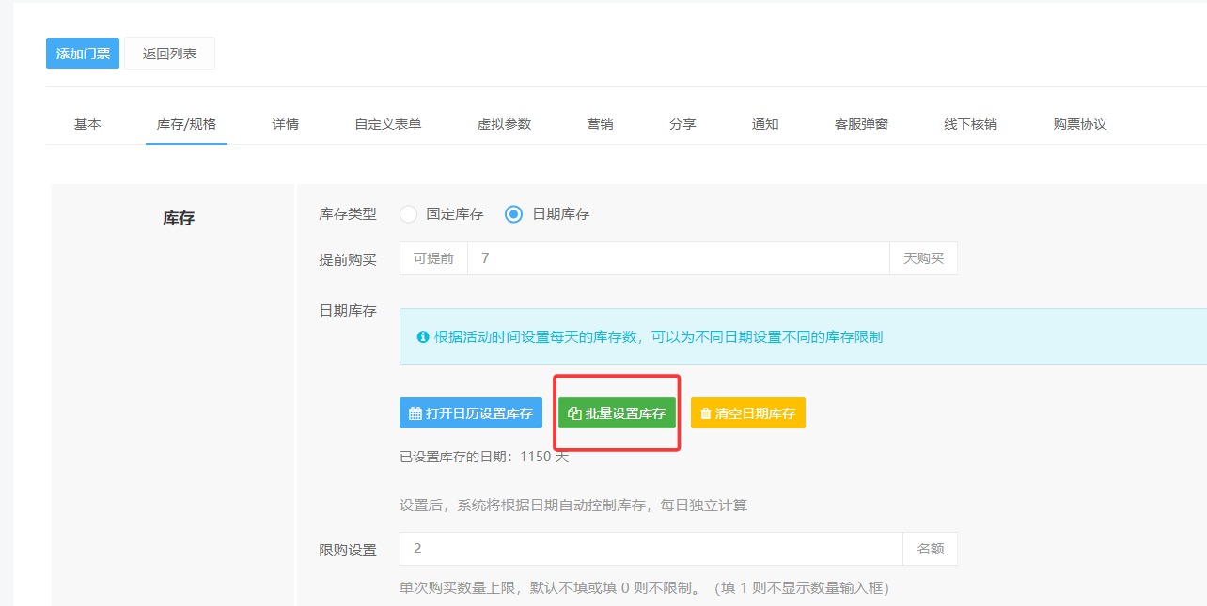Open the 自定义表单 tab
This screenshot has width=1207, height=606.
tap(387, 124)
